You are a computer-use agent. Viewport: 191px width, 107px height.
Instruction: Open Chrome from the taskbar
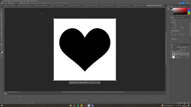pyautogui.click(x=74, y=106)
